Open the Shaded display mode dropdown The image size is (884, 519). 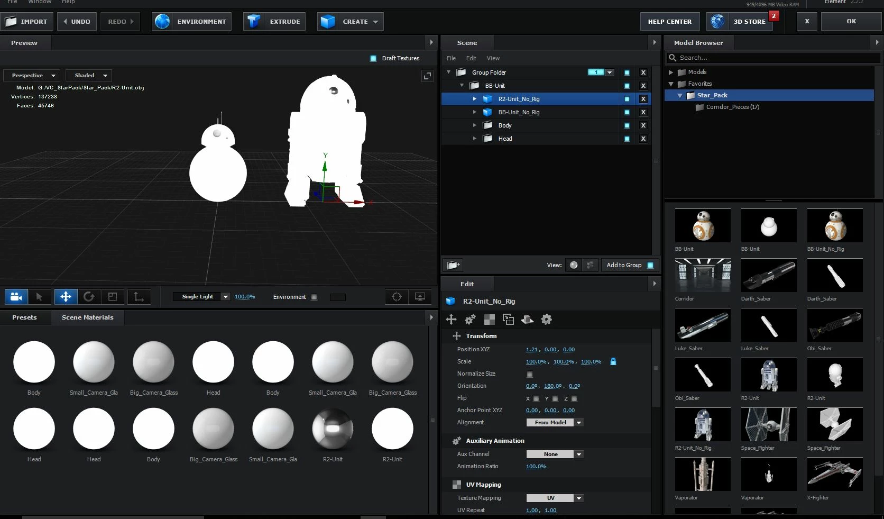coord(89,76)
